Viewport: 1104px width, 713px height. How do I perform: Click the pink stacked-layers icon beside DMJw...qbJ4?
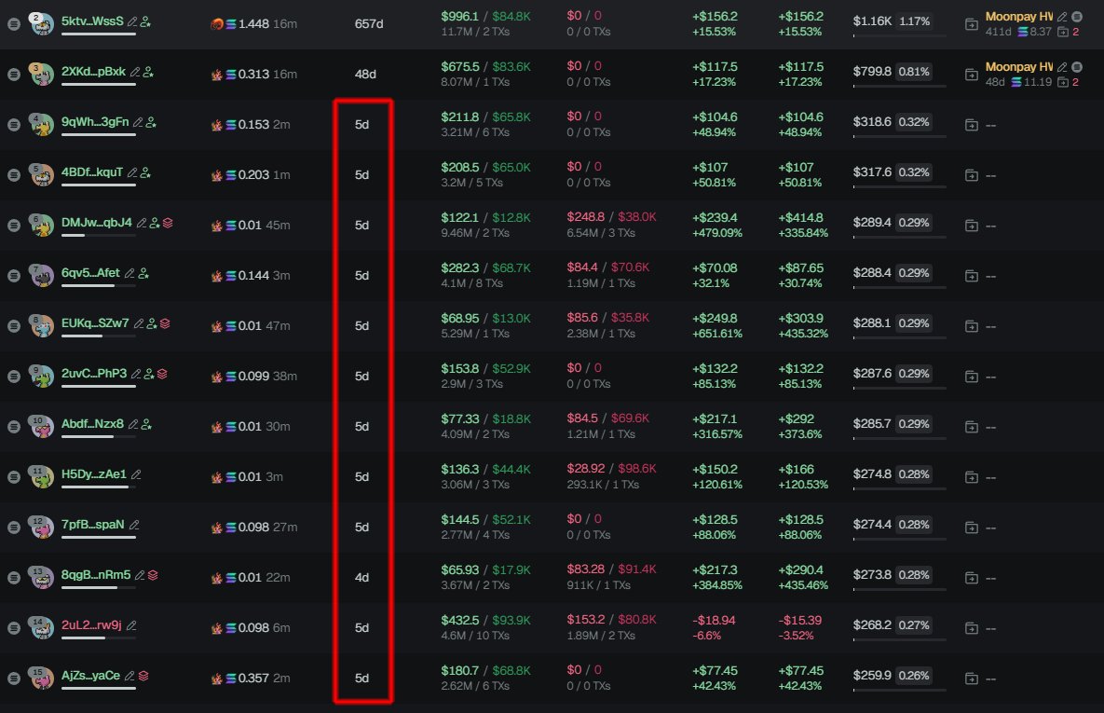pos(168,223)
